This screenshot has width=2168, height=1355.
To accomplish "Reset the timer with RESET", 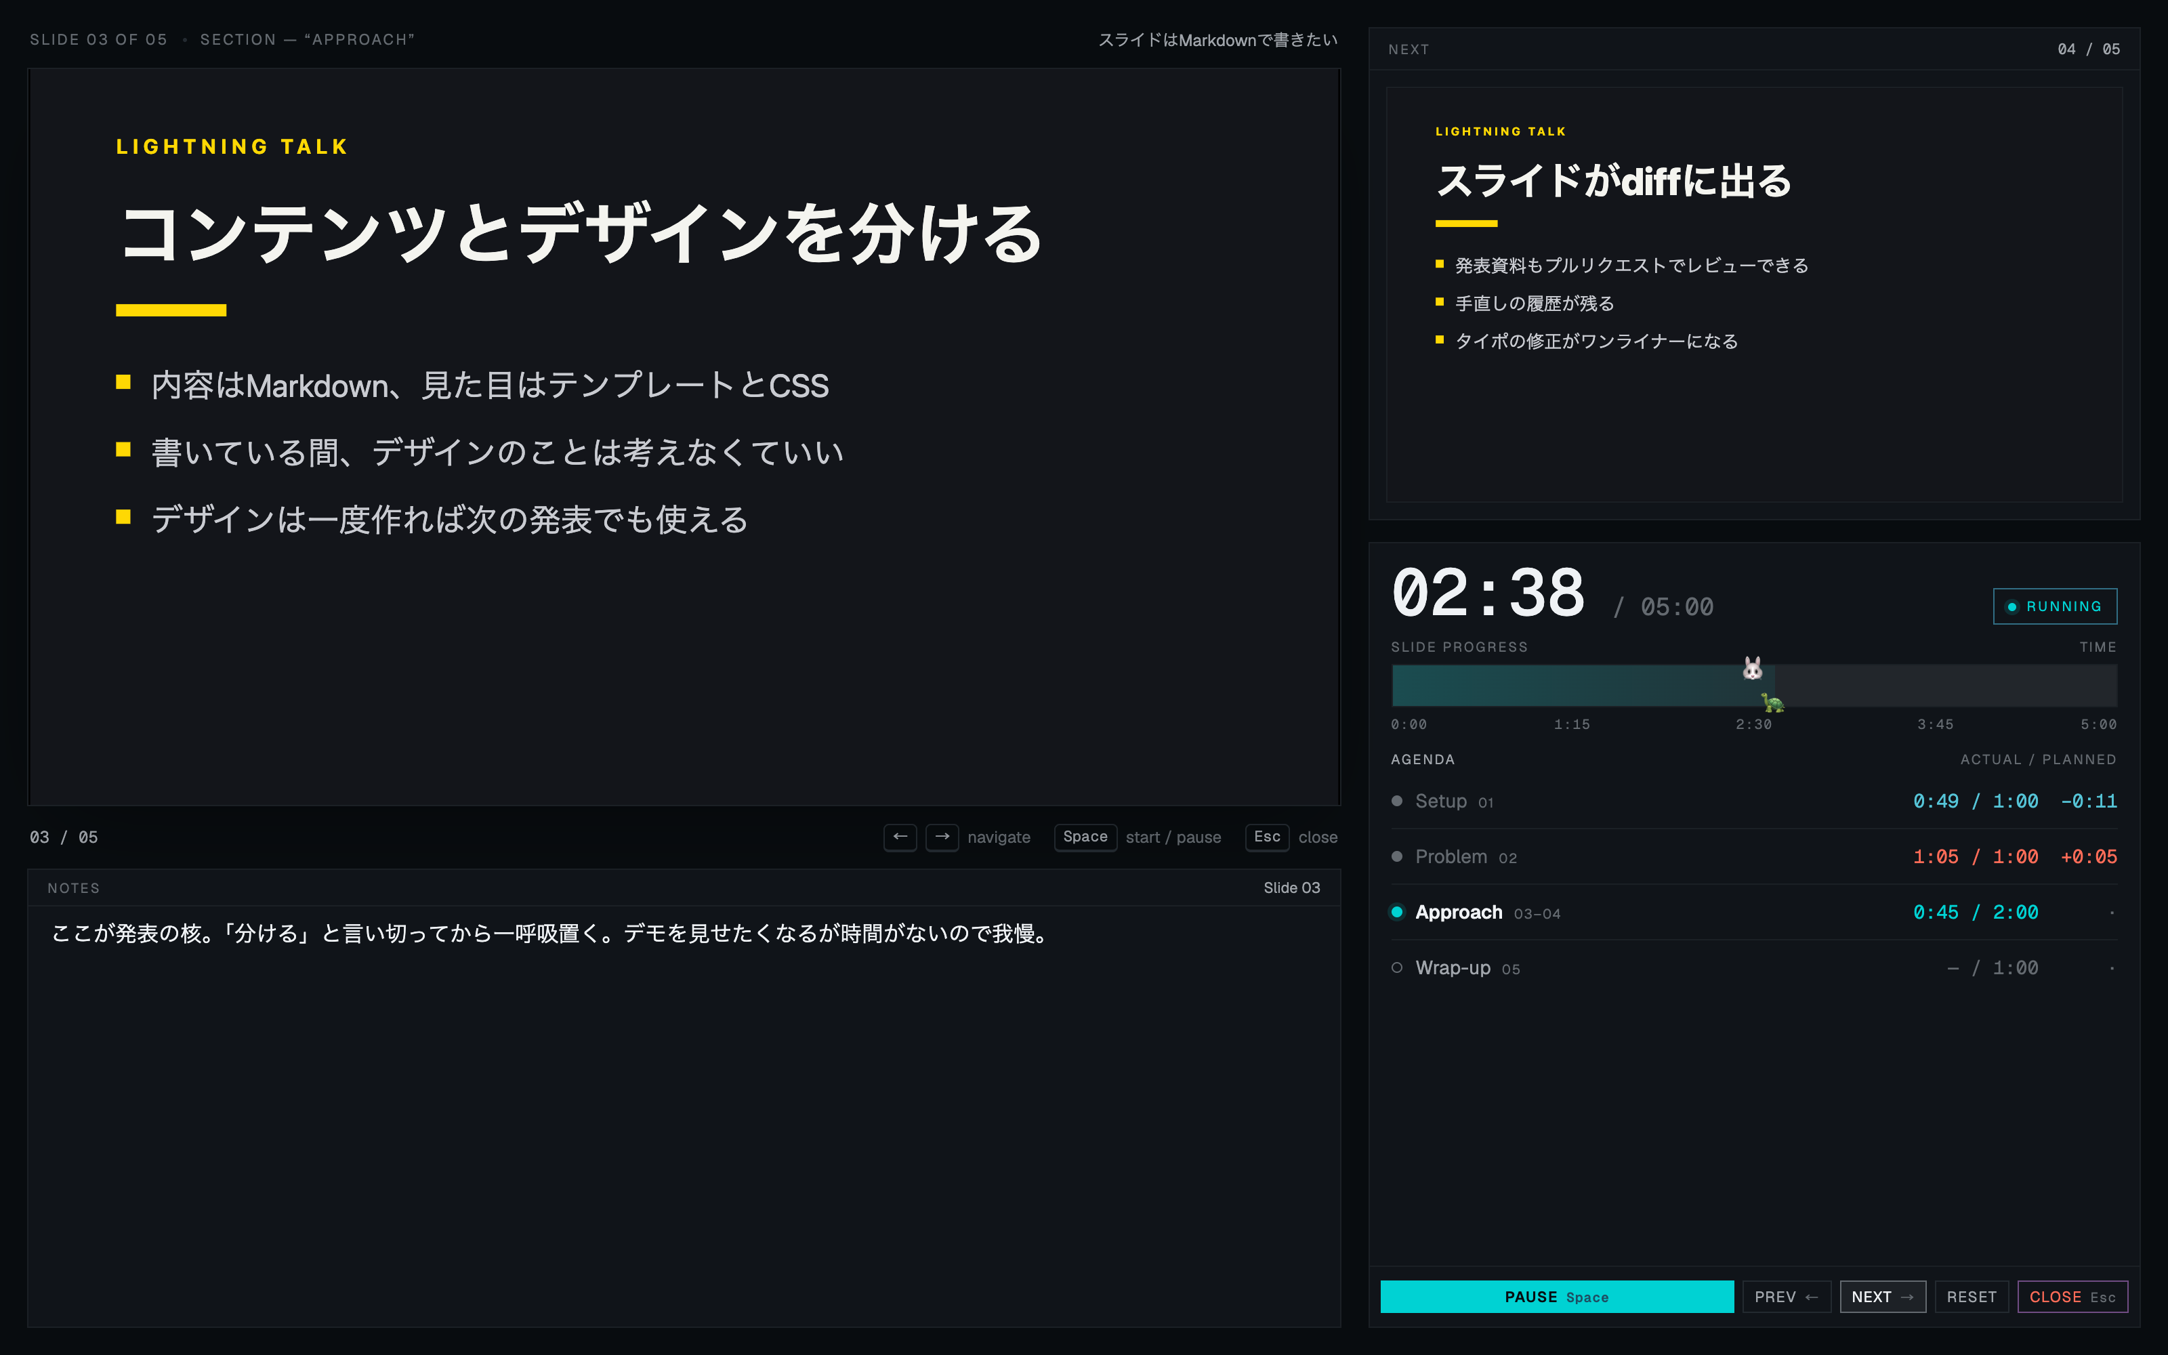I will [x=1971, y=1297].
